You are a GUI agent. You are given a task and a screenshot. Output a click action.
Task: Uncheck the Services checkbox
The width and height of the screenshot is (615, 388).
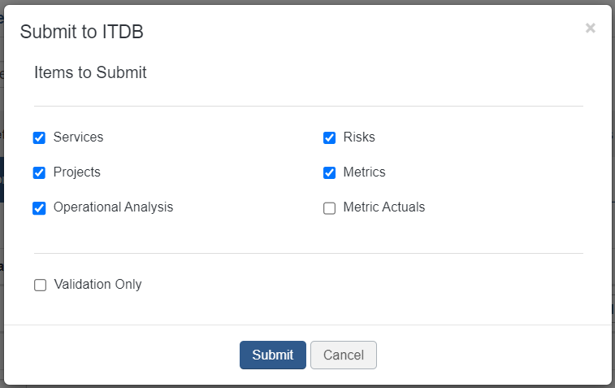click(39, 137)
